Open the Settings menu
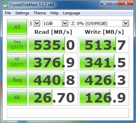The image size is (136, 123). (x=22, y=13)
